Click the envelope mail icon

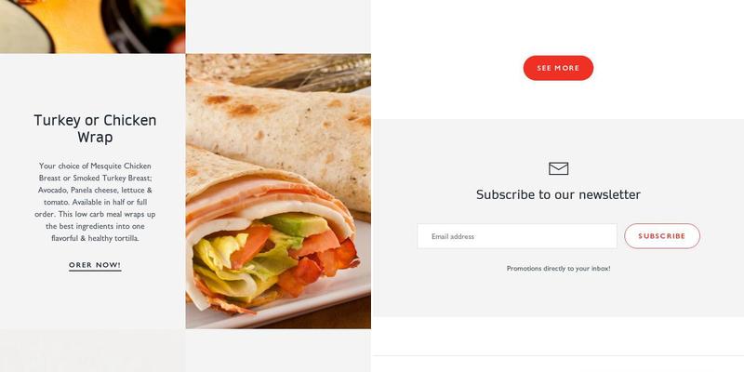tap(559, 168)
